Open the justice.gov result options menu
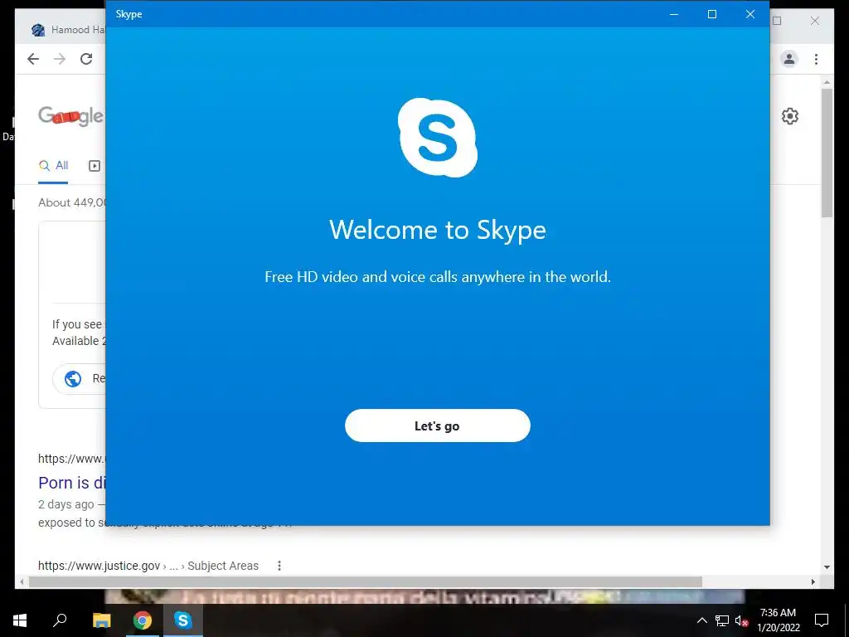Screen dimensions: 849x637 pos(279,566)
